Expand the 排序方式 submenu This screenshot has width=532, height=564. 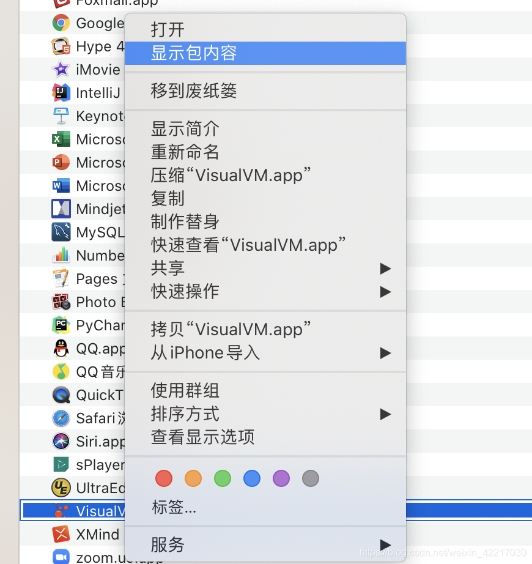point(265,414)
